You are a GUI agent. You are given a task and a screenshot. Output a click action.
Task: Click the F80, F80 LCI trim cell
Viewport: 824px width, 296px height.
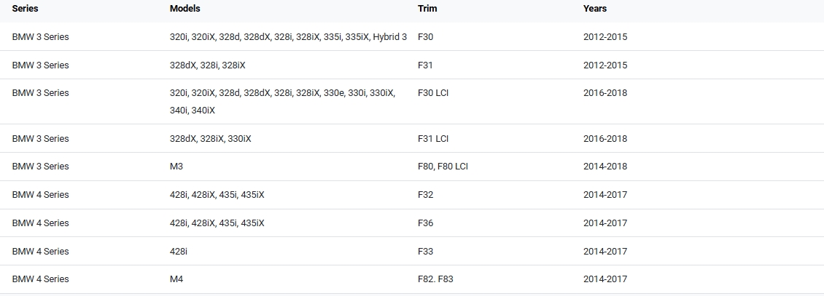click(x=443, y=167)
